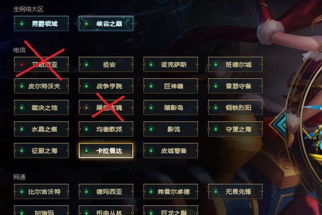This screenshot has width=322, height=215.
Task: Click the green status diamond beside 祖安
Action: [x=87, y=64]
